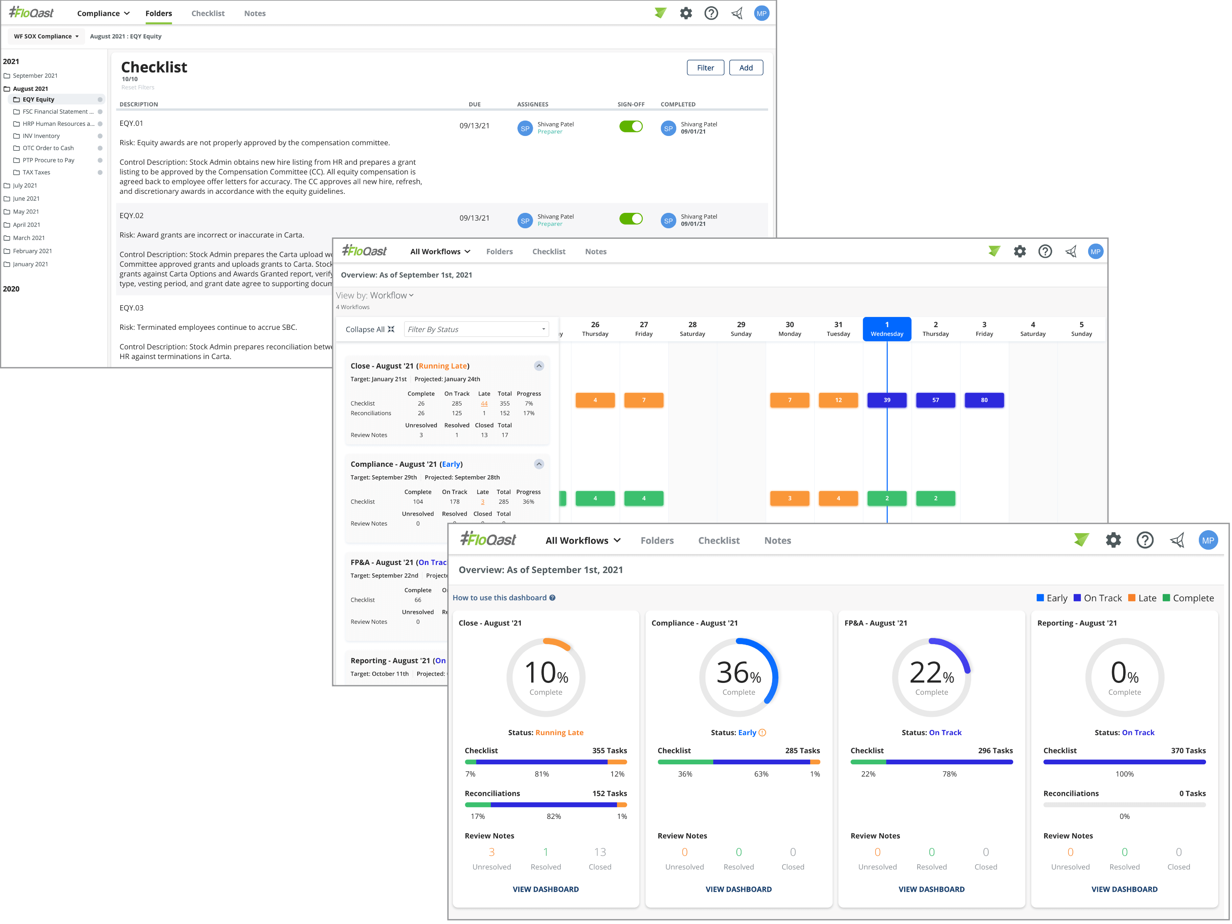Open the WF SOX Compliance dropdown
Image resolution: width=1232 pixels, height=924 pixels.
click(x=46, y=36)
